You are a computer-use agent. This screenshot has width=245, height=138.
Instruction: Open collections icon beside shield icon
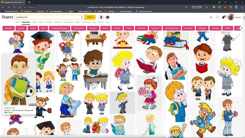[x=211, y=17]
